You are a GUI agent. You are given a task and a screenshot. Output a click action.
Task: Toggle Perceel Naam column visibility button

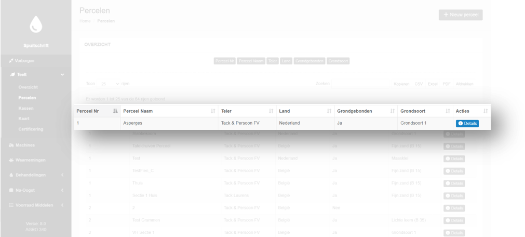click(251, 61)
